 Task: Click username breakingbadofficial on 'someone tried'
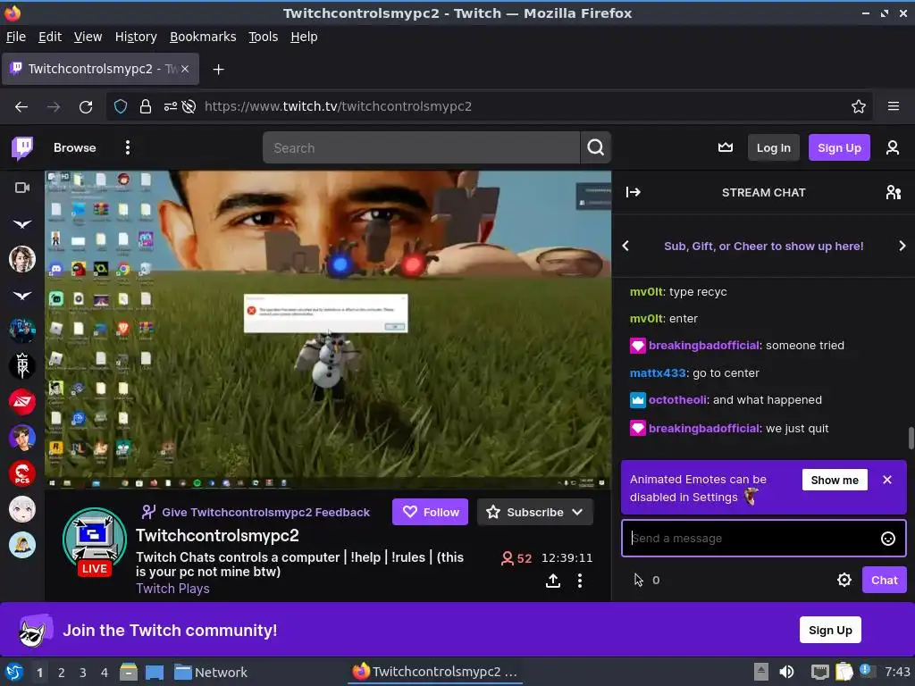point(704,346)
